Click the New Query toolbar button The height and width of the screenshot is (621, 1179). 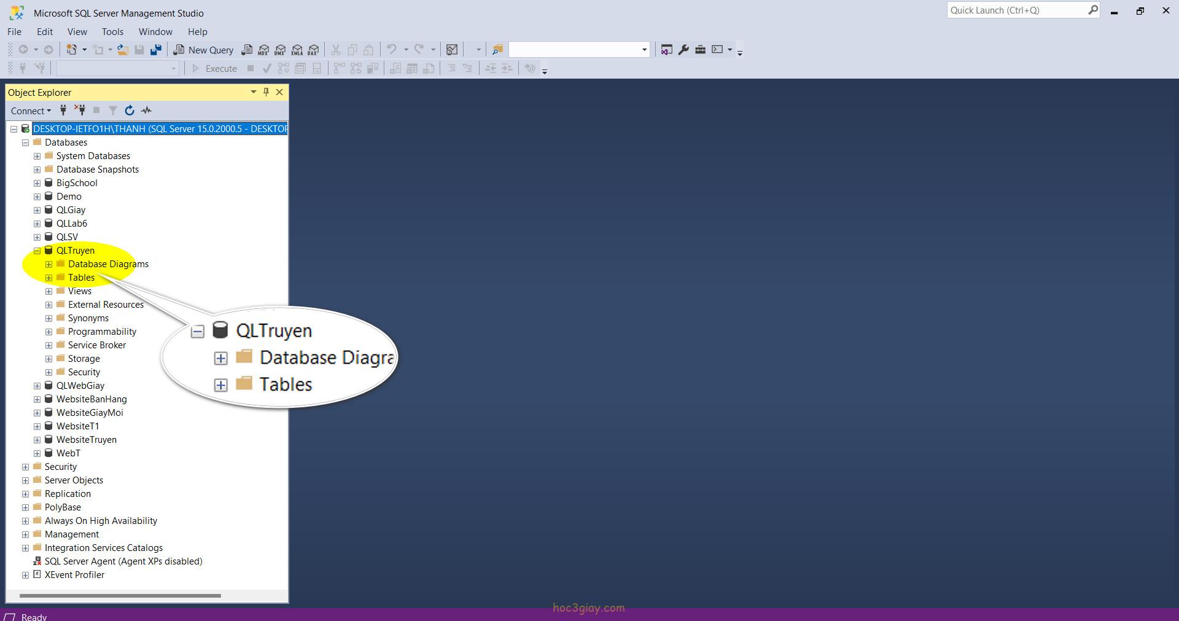(204, 50)
